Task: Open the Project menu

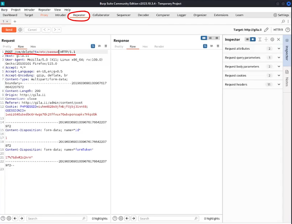Action: click(16, 10)
